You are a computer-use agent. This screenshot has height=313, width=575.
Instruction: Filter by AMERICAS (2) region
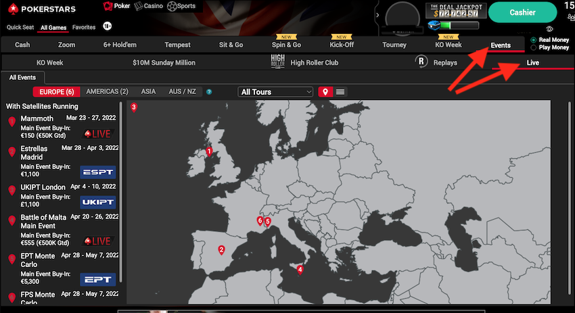pos(107,92)
